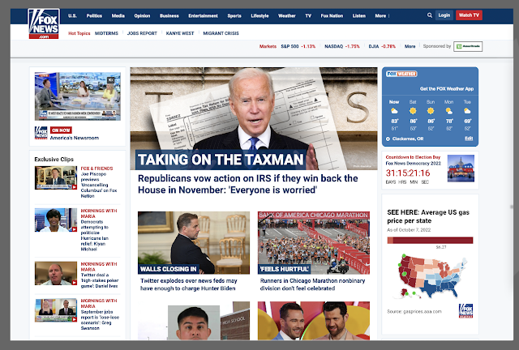Open Twitter explodes over Hunter Biden headline
519x350 pixels.
189,284
